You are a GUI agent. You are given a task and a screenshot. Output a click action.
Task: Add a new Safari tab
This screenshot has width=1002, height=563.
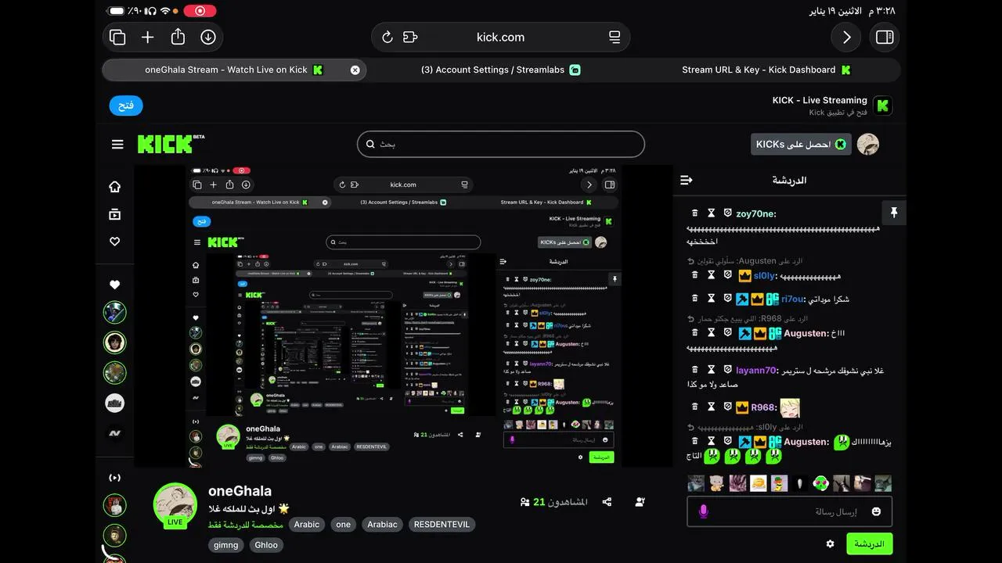point(147,37)
